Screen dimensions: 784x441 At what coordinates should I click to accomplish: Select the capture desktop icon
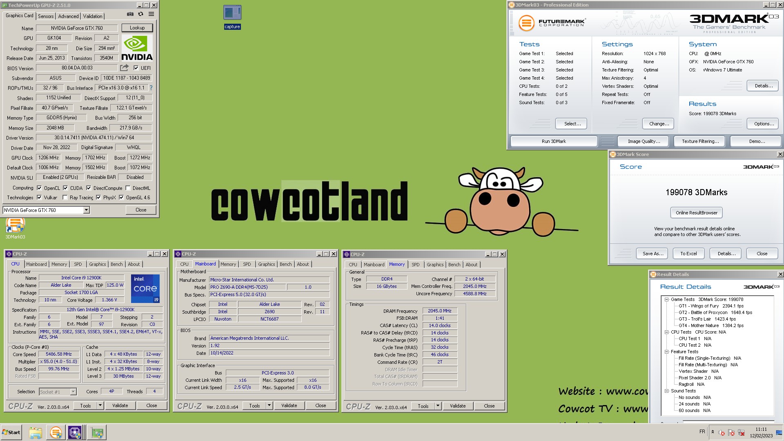coord(232,17)
